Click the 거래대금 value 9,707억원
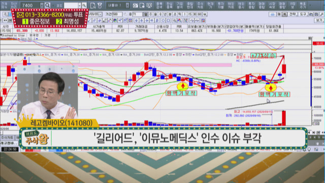 [141, 30]
